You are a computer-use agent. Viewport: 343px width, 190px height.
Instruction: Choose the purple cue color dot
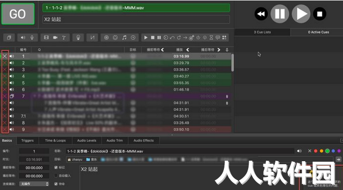coord(339,151)
